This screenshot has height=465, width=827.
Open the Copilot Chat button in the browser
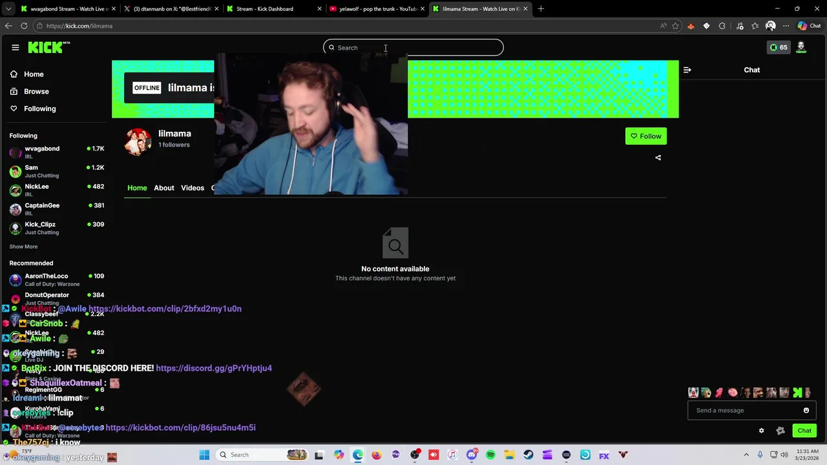[809, 26]
